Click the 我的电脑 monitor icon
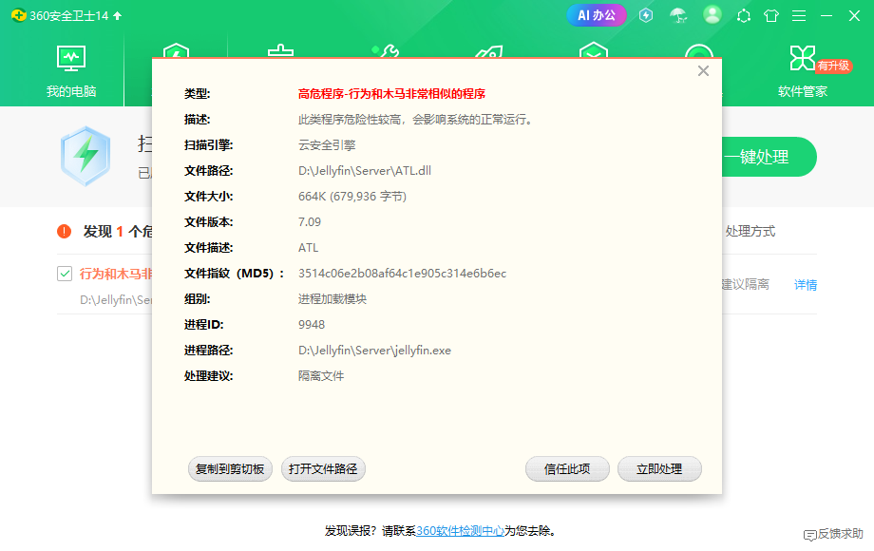 tap(71, 59)
